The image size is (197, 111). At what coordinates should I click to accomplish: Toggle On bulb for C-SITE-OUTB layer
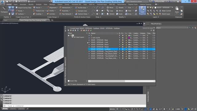click(119, 38)
